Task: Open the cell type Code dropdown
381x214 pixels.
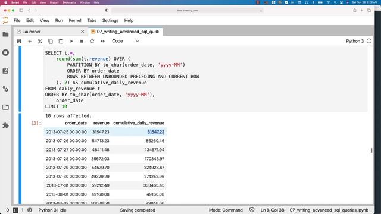Action: click(126, 41)
